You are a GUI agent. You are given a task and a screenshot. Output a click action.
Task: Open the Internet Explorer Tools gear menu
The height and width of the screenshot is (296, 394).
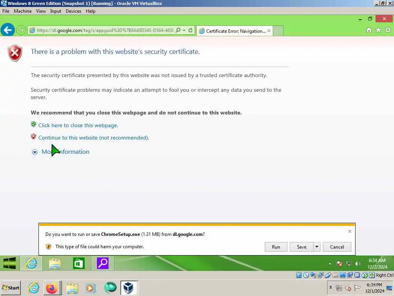click(x=388, y=30)
